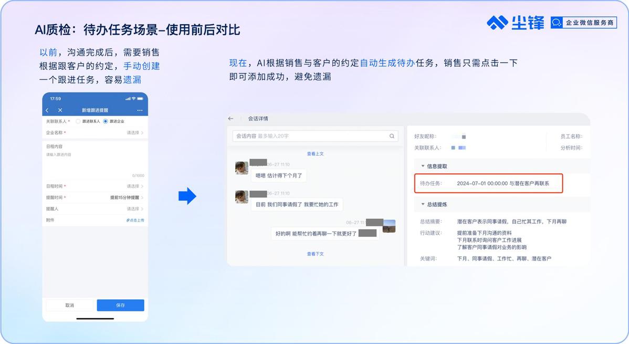Click the back arrow beside 会话详情

coord(230,118)
